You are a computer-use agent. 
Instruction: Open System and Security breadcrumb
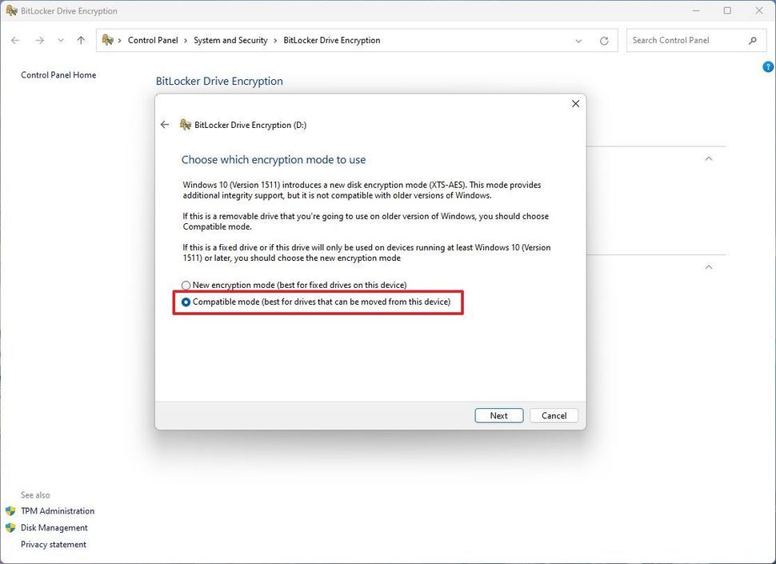(230, 40)
